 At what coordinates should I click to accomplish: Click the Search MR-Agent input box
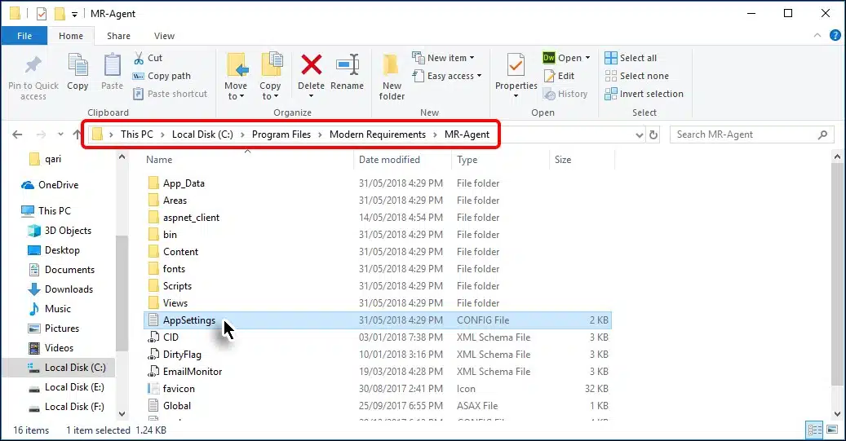(751, 135)
